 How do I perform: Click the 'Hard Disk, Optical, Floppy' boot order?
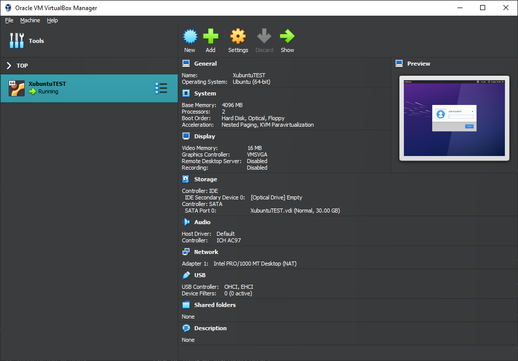(x=253, y=118)
